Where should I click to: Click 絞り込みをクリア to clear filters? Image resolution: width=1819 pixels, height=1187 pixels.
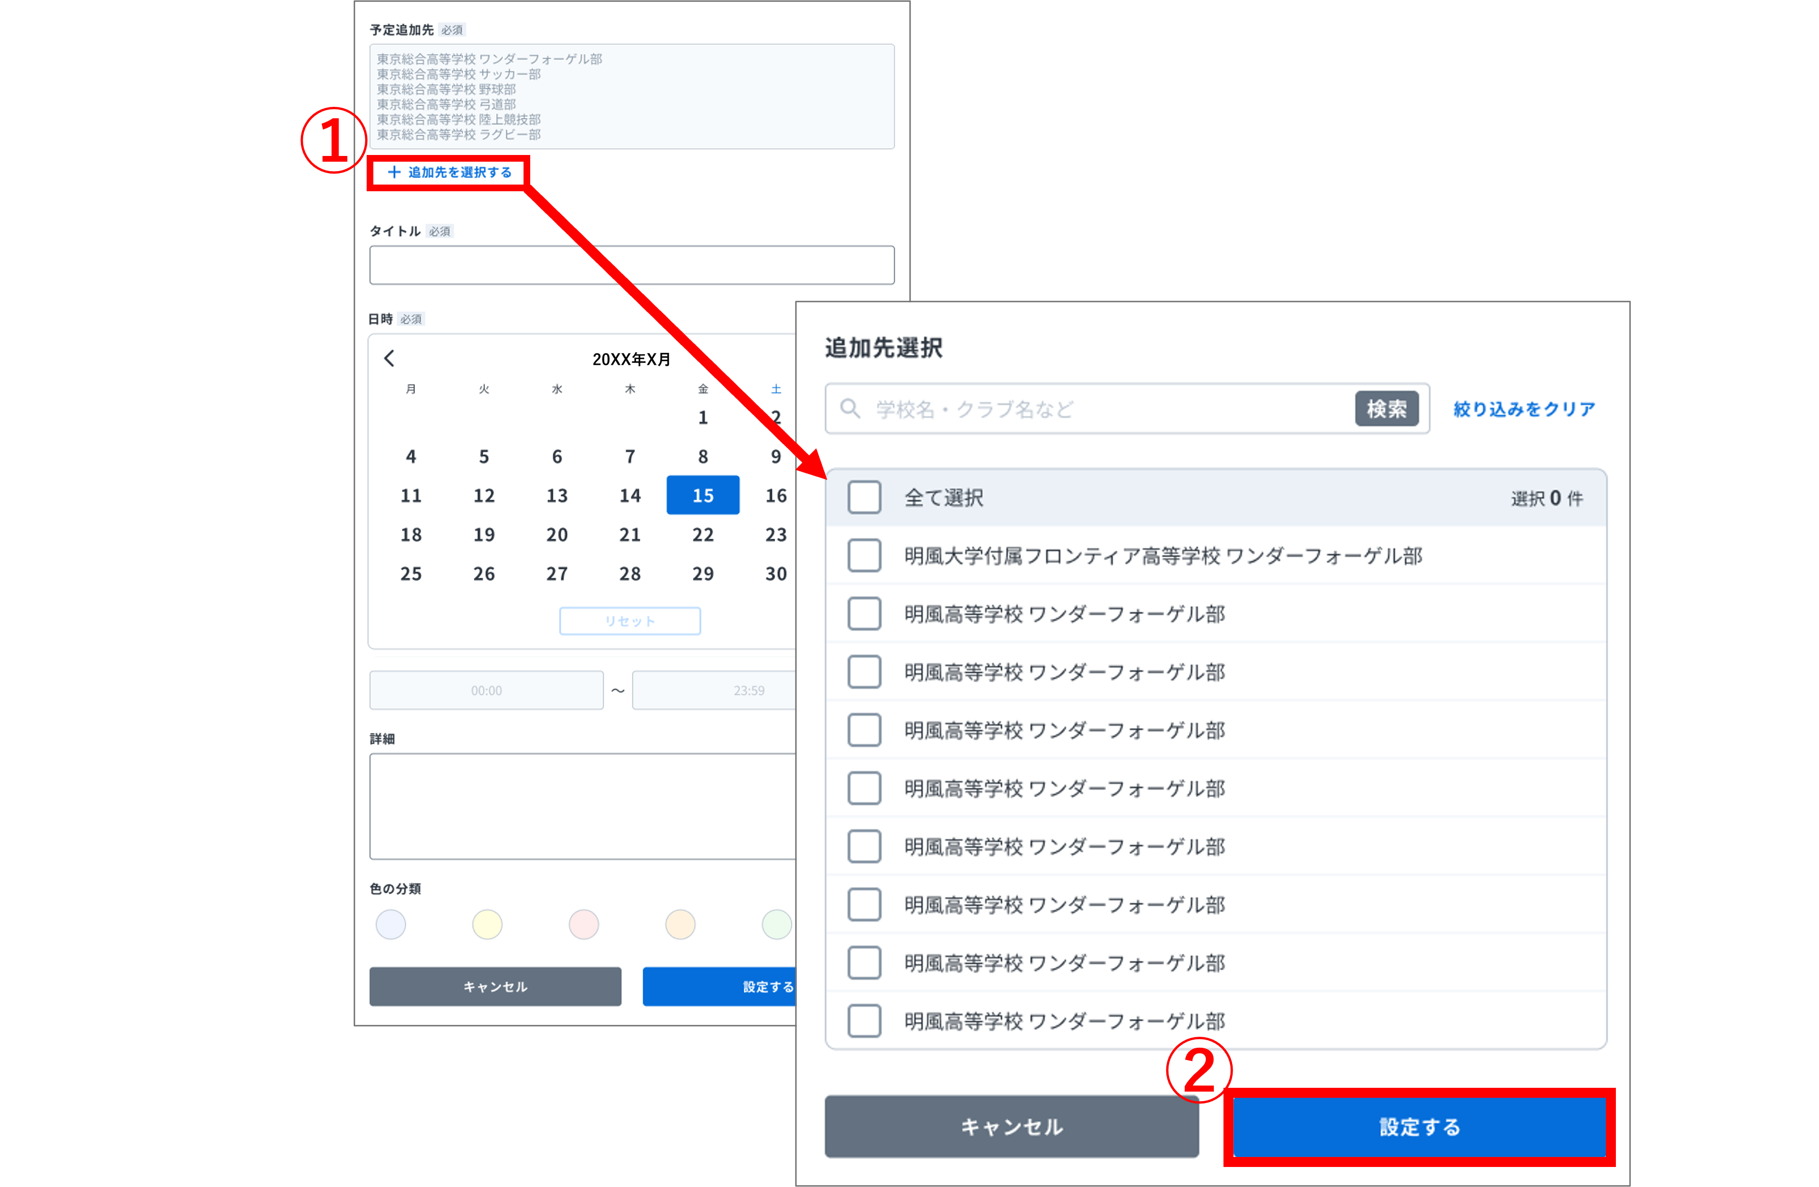point(1521,409)
